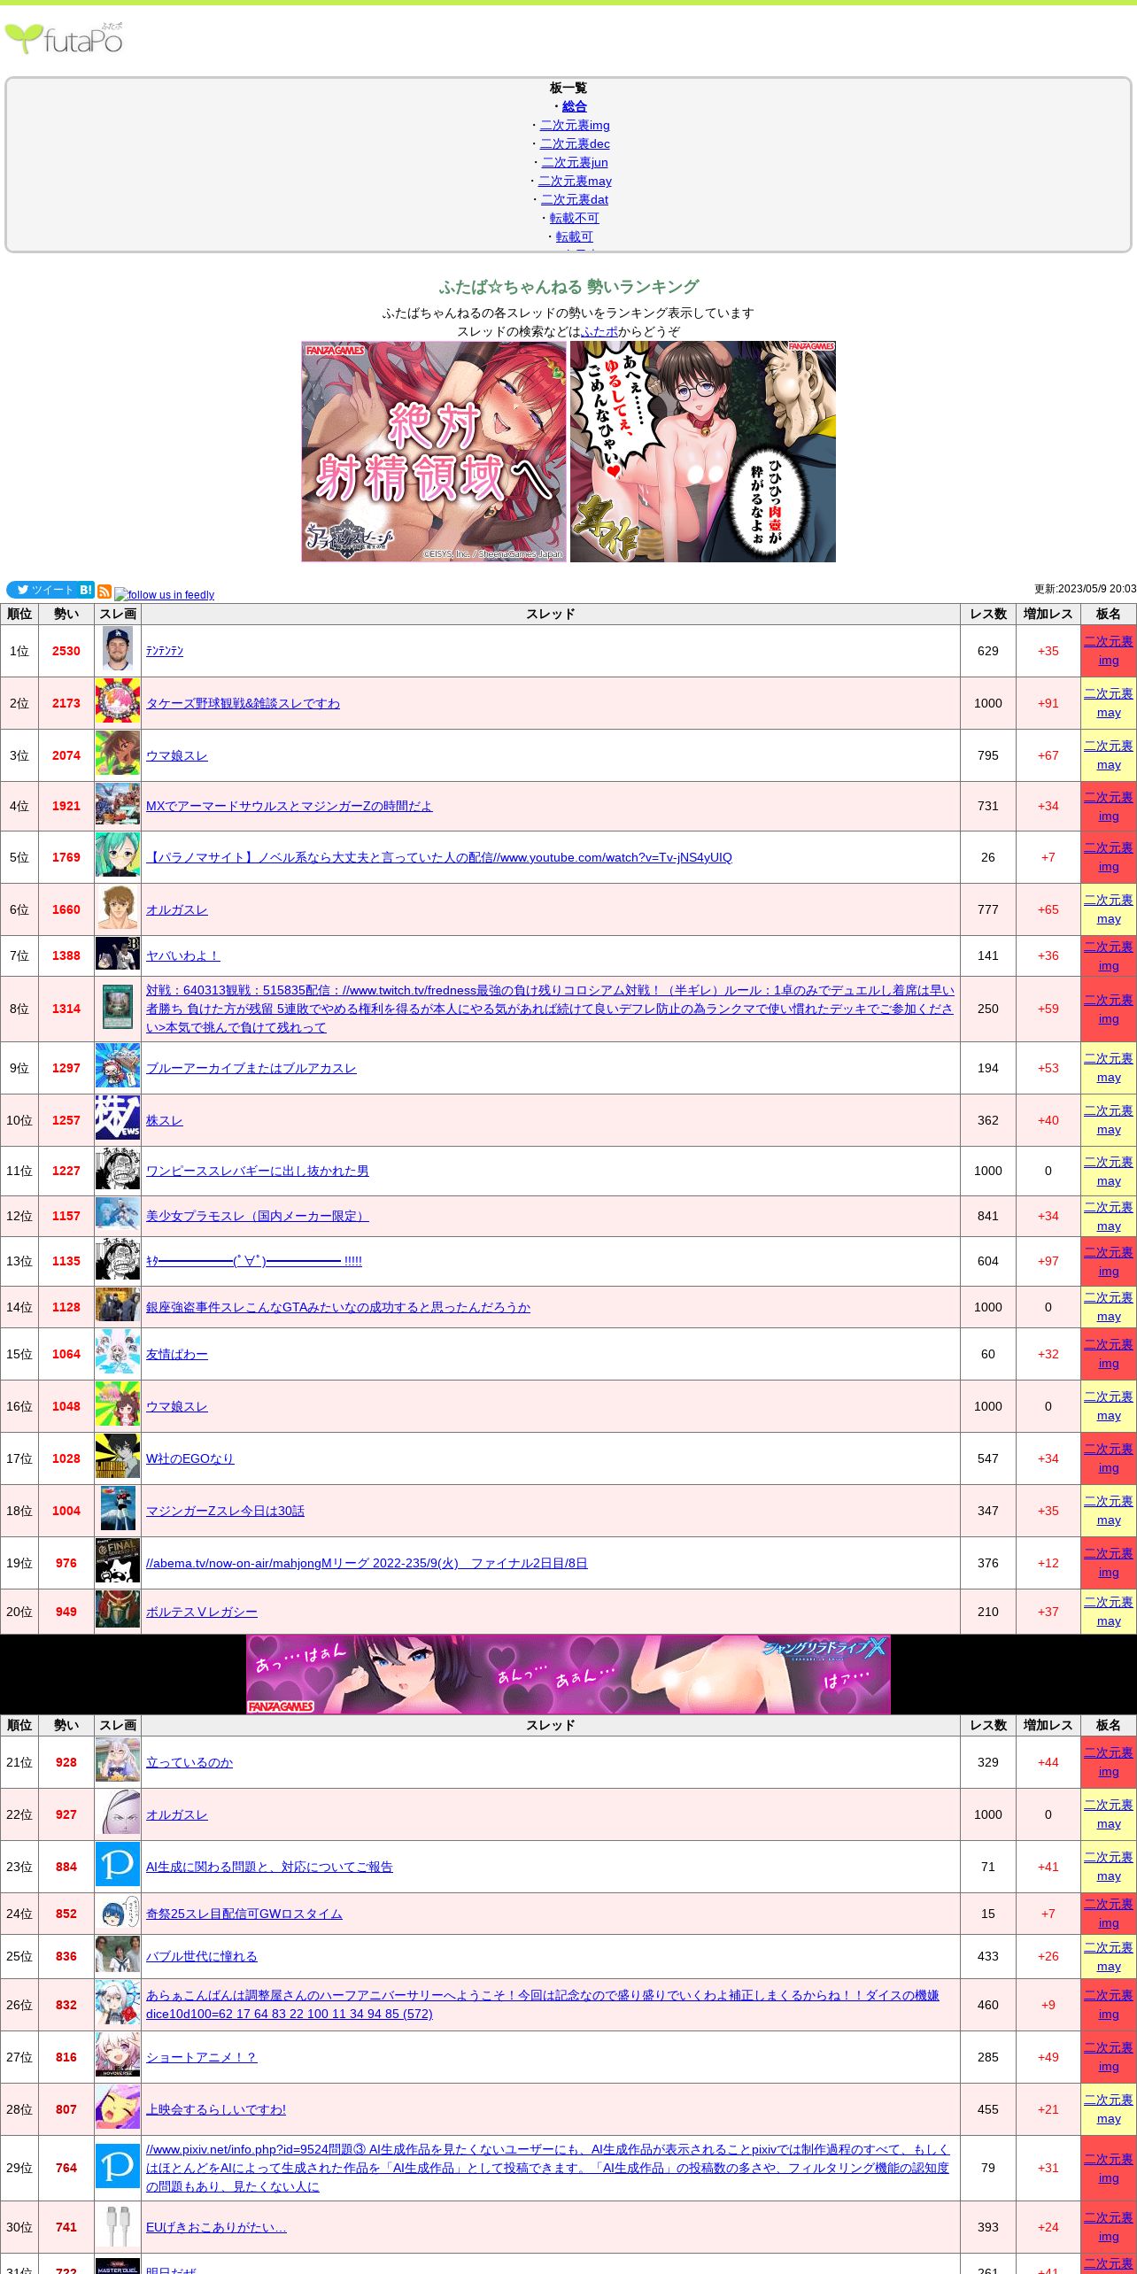Click follow us in feedly link
Viewport: 1137px width, 2274px height.
click(x=165, y=594)
